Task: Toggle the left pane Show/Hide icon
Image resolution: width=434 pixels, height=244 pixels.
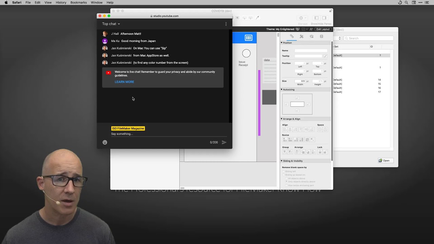Action: (316, 18)
